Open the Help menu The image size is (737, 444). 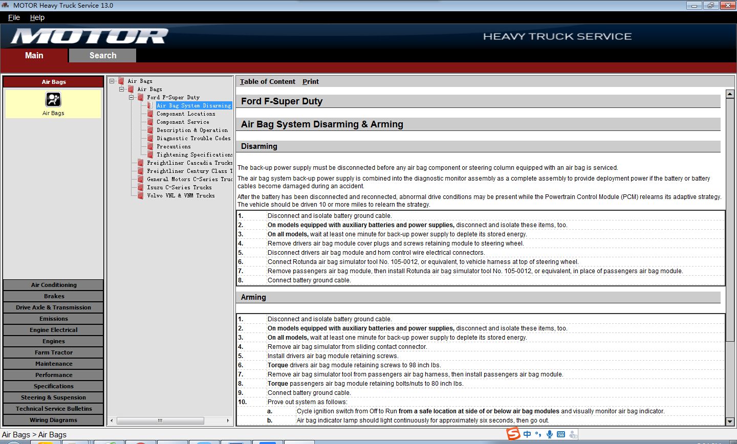[x=37, y=17]
